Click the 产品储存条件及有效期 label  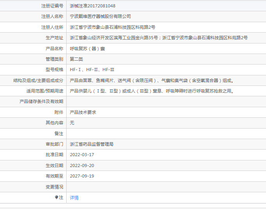(x=41, y=101)
